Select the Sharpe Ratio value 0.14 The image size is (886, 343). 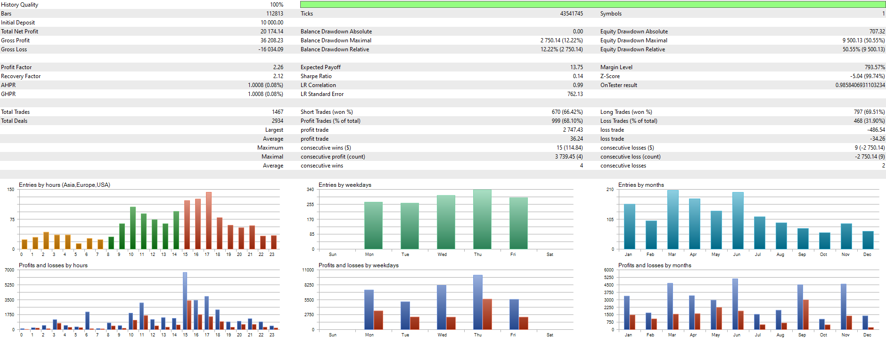click(x=578, y=76)
